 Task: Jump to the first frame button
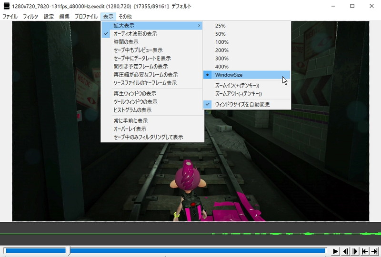coord(365,251)
